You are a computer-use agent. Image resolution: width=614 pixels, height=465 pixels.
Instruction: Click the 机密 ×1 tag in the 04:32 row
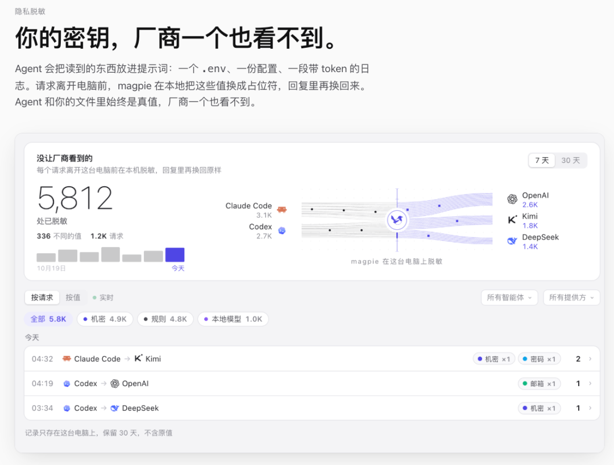tap(494, 359)
